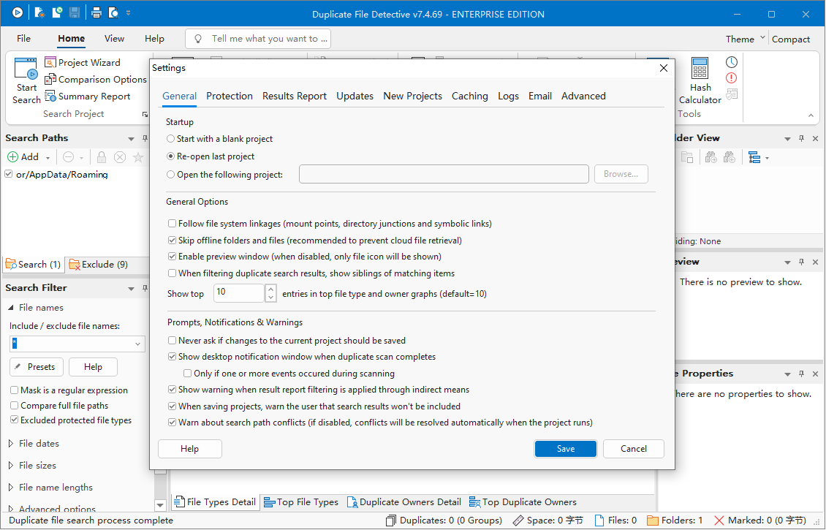The height and width of the screenshot is (530, 826).
Task: Open the Hash Calculator tool
Action: coord(700,70)
